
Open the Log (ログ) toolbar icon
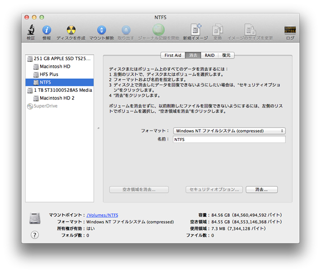tap(290, 30)
